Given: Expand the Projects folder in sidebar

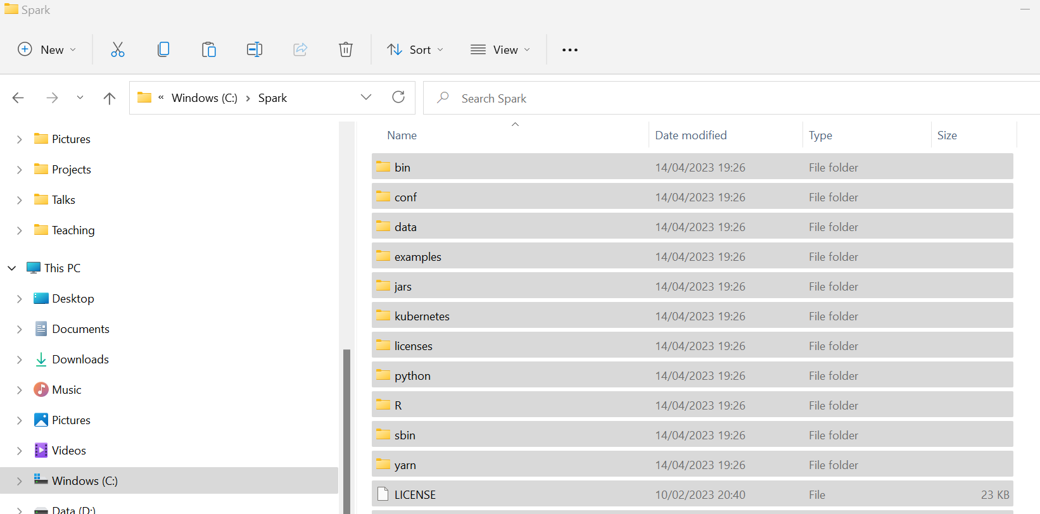Looking at the screenshot, I should tap(20, 169).
